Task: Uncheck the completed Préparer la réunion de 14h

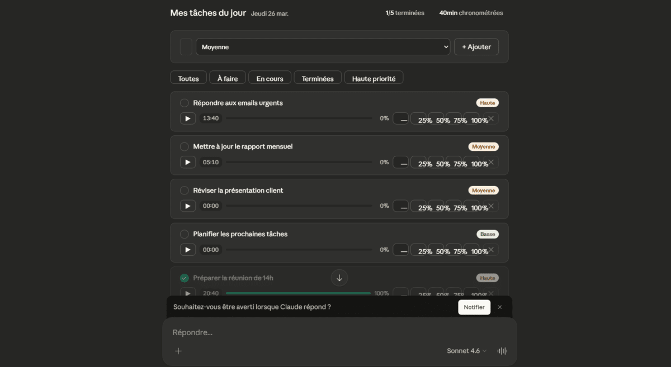Action: pyautogui.click(x=184, y=277)
